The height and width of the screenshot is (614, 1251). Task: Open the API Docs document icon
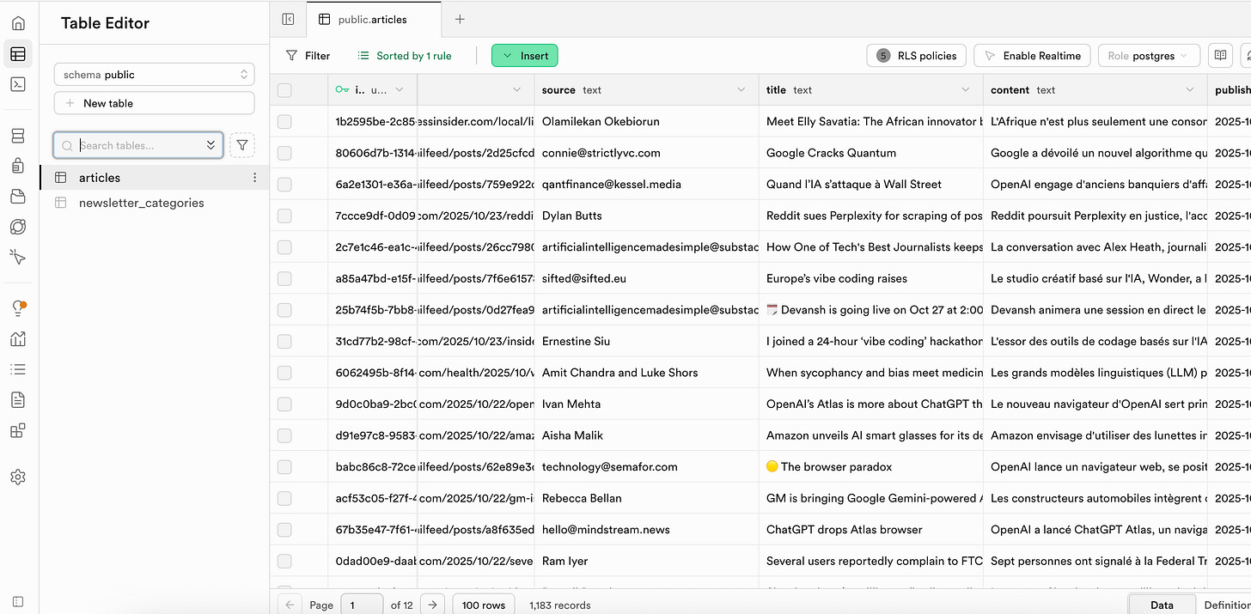18,400
